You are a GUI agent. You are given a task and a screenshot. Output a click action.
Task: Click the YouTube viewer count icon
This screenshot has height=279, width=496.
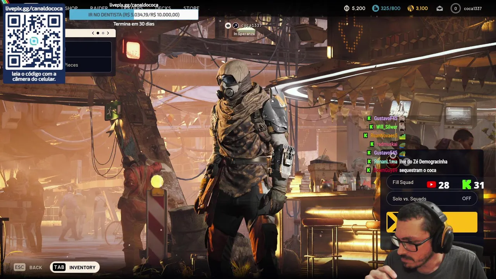click(x=431, y=185)
